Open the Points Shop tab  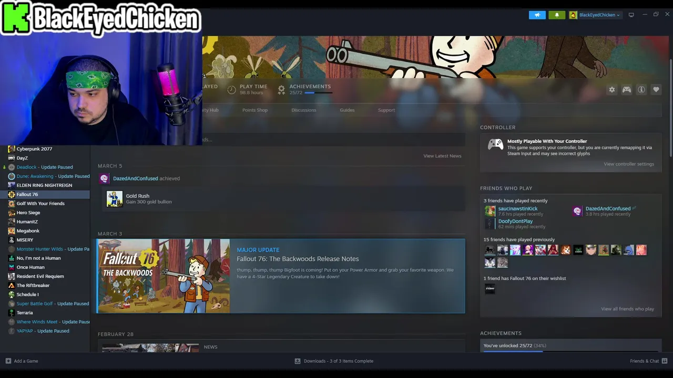pyautogui.click(x=255, y=110)
